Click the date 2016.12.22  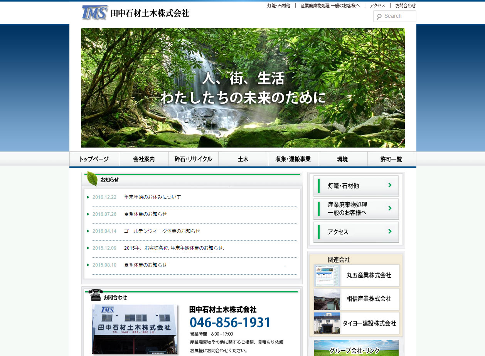point(104,197)
